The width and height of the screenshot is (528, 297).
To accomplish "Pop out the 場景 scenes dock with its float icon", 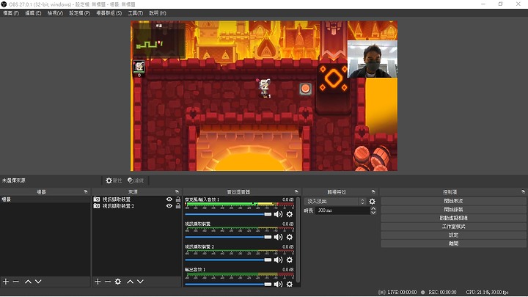I will pos(86,191).
